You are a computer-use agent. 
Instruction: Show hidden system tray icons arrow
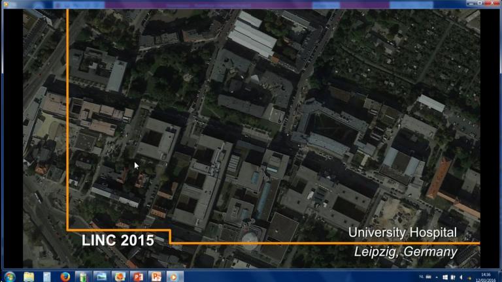(x=437, y=277)
